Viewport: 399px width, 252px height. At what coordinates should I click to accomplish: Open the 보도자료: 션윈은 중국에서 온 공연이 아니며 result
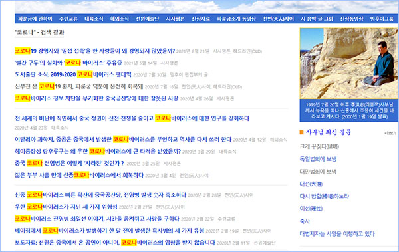(x=115, y=243)
